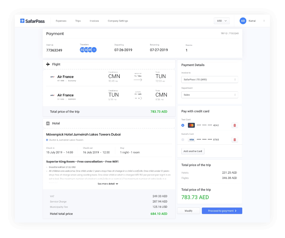Click the Cluster A, Jumeirah Lakes Towers address

(66, 140)
